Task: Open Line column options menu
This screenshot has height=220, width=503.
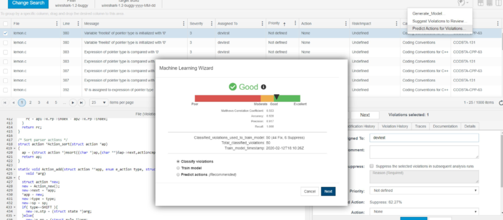Action: tap(78, 23)
